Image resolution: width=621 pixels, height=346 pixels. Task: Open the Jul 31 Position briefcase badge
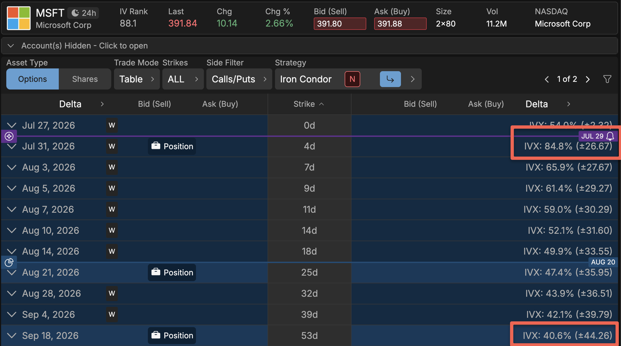[x=172, y=146]
